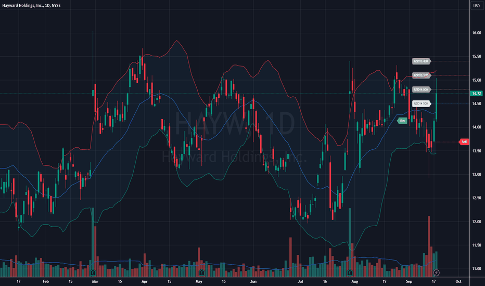Screen dimensions: 485x286
Task: Click the USD14.500 price level label
Action: pos(422,104)
